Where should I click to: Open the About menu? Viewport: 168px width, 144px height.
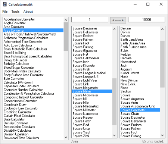[x=28, y=12]
